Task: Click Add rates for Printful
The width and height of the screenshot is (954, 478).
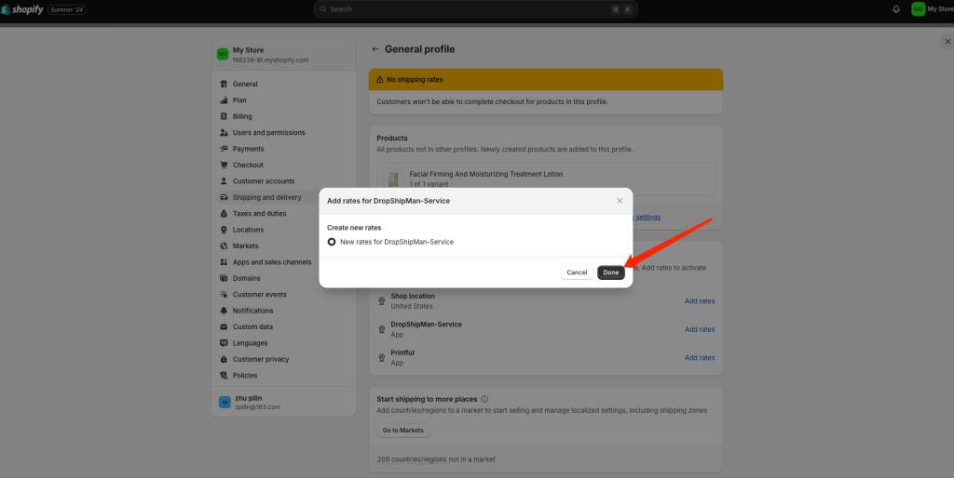Action: click(x=700, y=358)
